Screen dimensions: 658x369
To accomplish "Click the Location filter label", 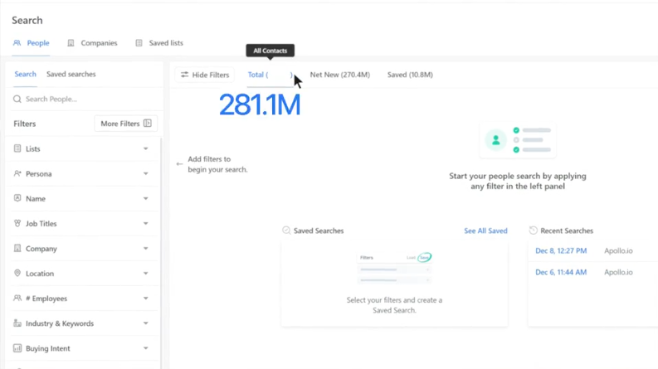I will 40,274.
